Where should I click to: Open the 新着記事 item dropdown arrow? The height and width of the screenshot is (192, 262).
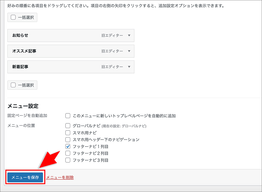click(129, 67)
